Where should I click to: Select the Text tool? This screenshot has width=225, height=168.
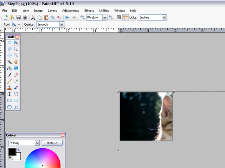click(9, 94)
